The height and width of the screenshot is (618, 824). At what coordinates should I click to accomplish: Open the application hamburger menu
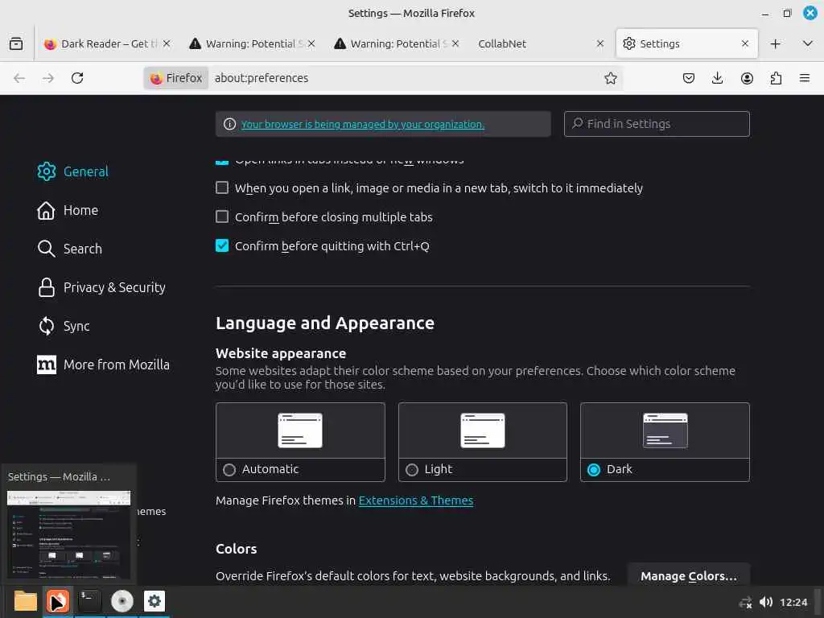click(805, 78)
